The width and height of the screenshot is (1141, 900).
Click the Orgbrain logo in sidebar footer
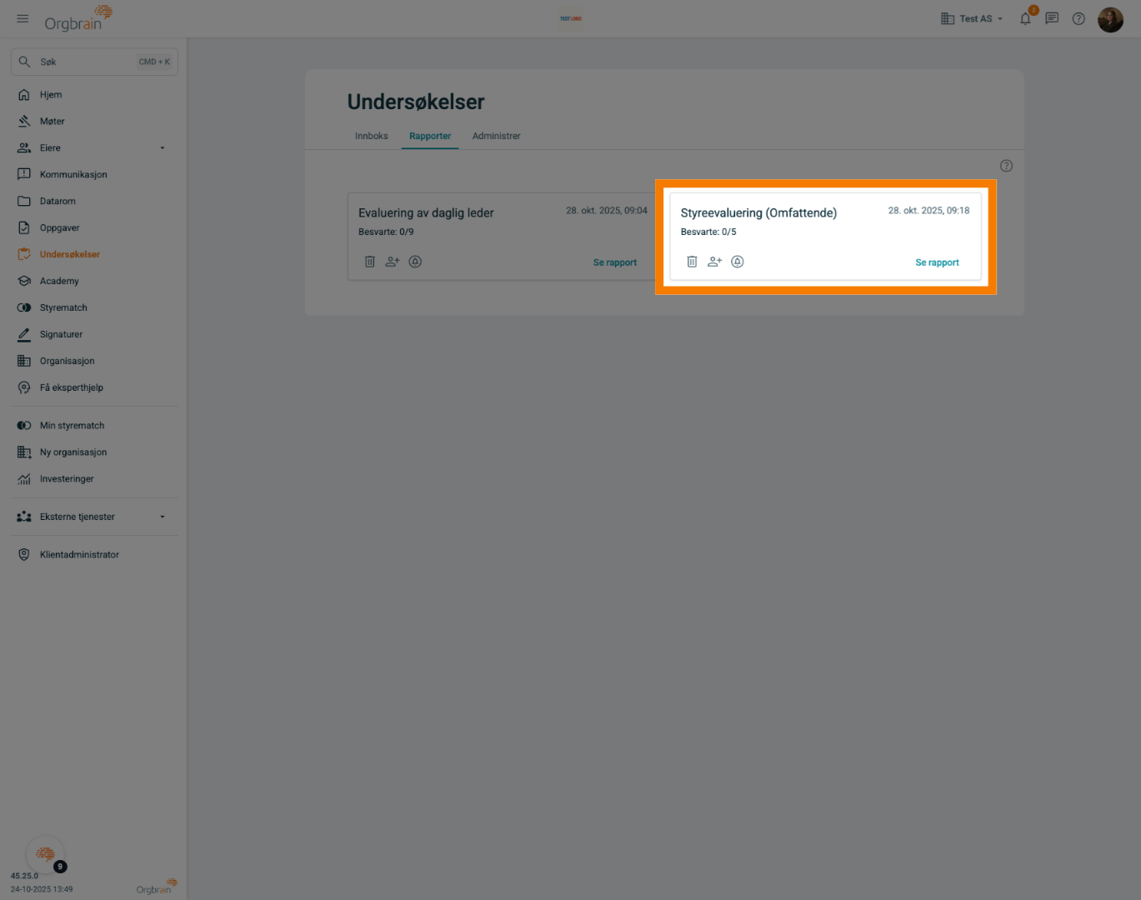point(157,887)
